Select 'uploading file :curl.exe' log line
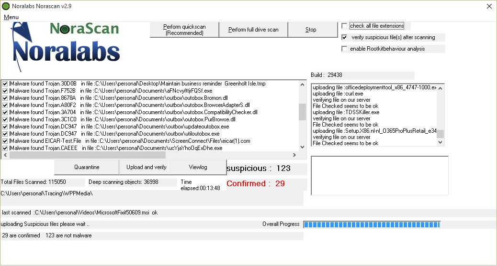This screenshot has width=497, height=266. 338,94
